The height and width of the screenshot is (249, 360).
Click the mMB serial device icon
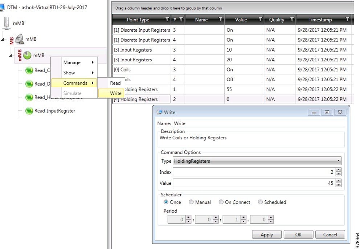(x=6, y=23)
